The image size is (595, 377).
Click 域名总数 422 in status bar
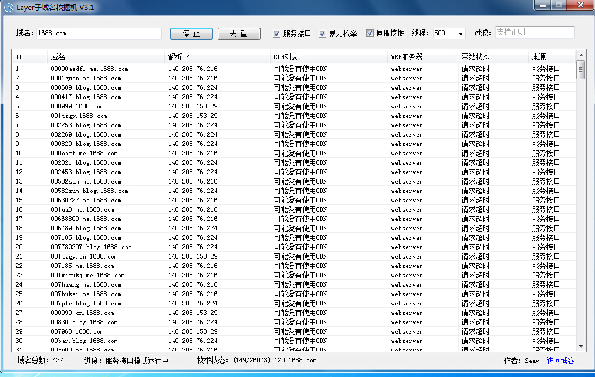[40, 361]
